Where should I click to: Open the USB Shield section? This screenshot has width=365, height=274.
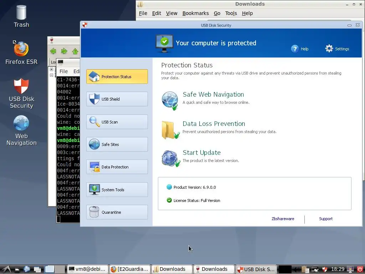(117, 99)
